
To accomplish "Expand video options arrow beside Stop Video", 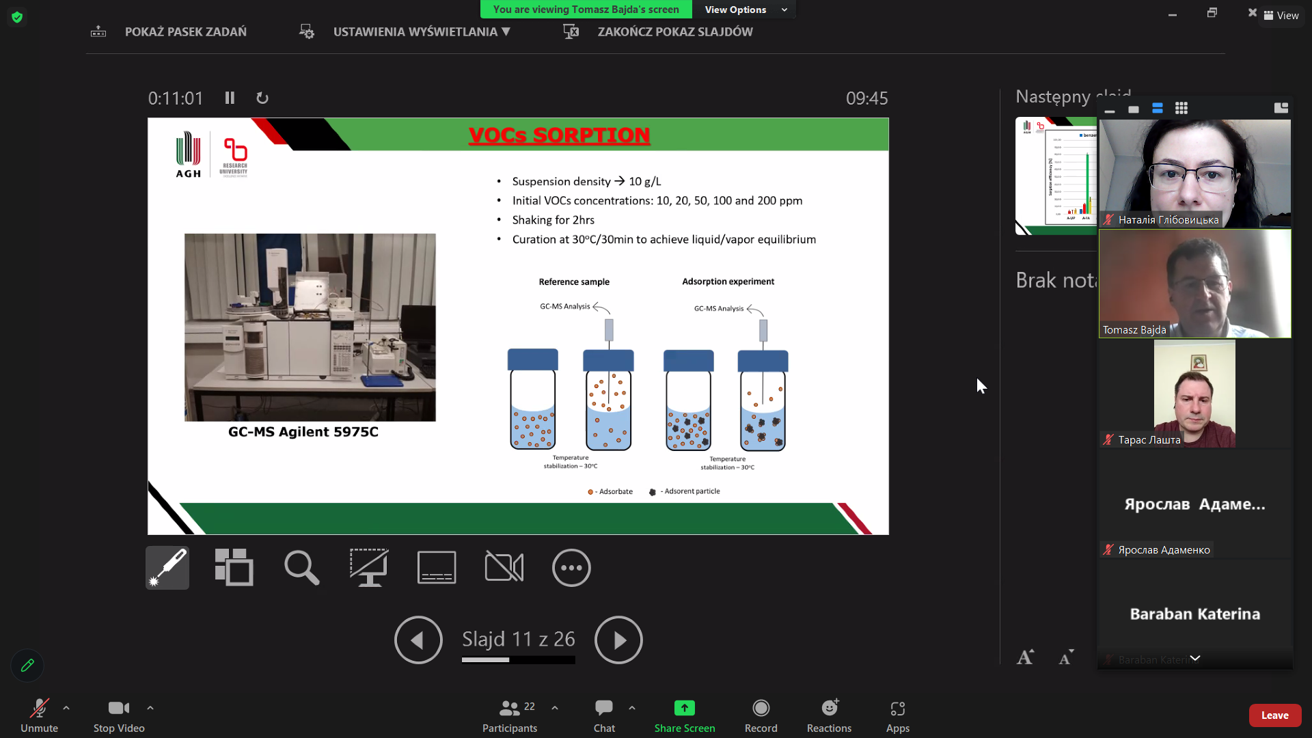I will pyautogui.click(x=150, y=708).
